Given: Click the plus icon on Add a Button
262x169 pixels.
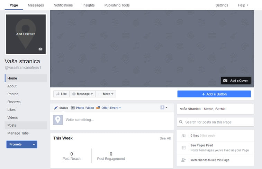Looking at the screenshot, I should coord(204,94).
